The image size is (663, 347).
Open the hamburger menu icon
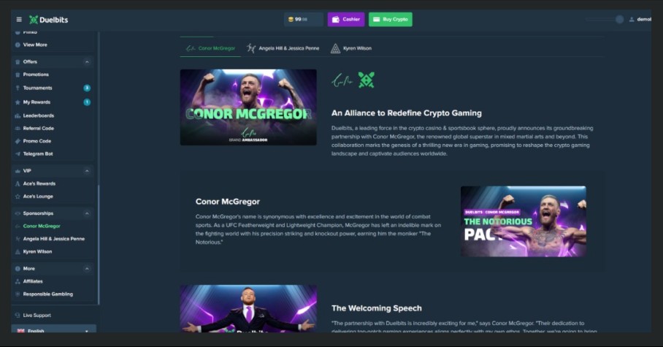[x=19, y=20]
